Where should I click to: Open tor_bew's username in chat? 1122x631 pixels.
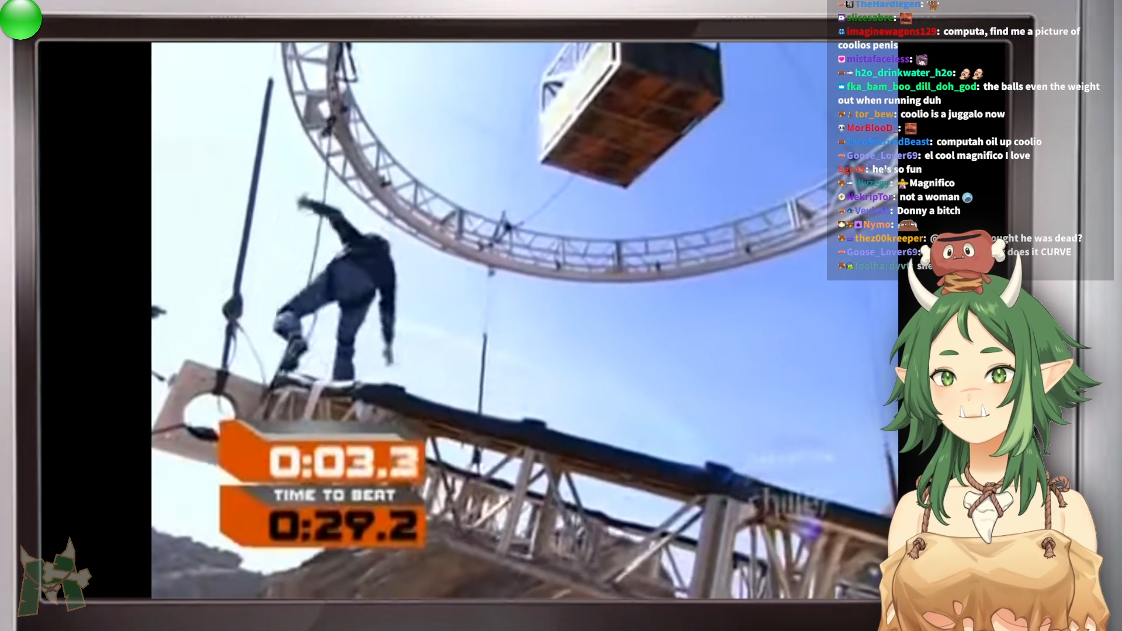click(874, 115)
